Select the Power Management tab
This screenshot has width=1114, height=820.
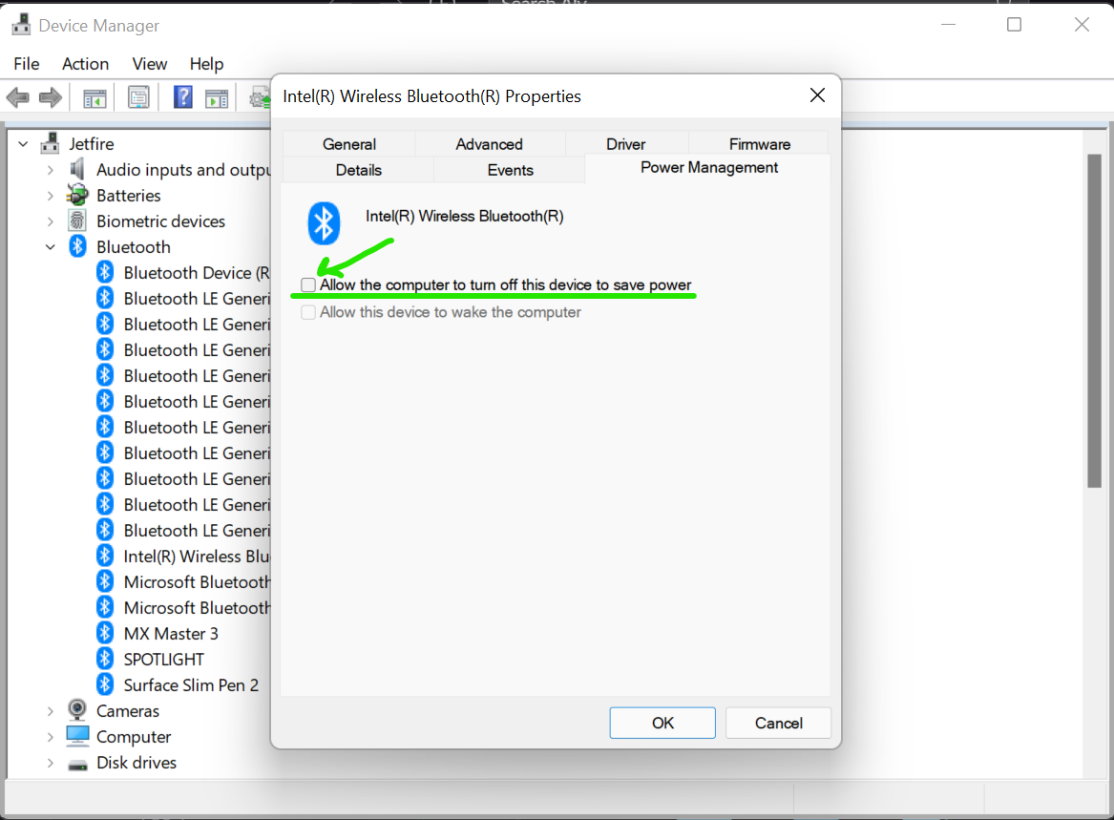pyautogui.click(x=709, y=168)
